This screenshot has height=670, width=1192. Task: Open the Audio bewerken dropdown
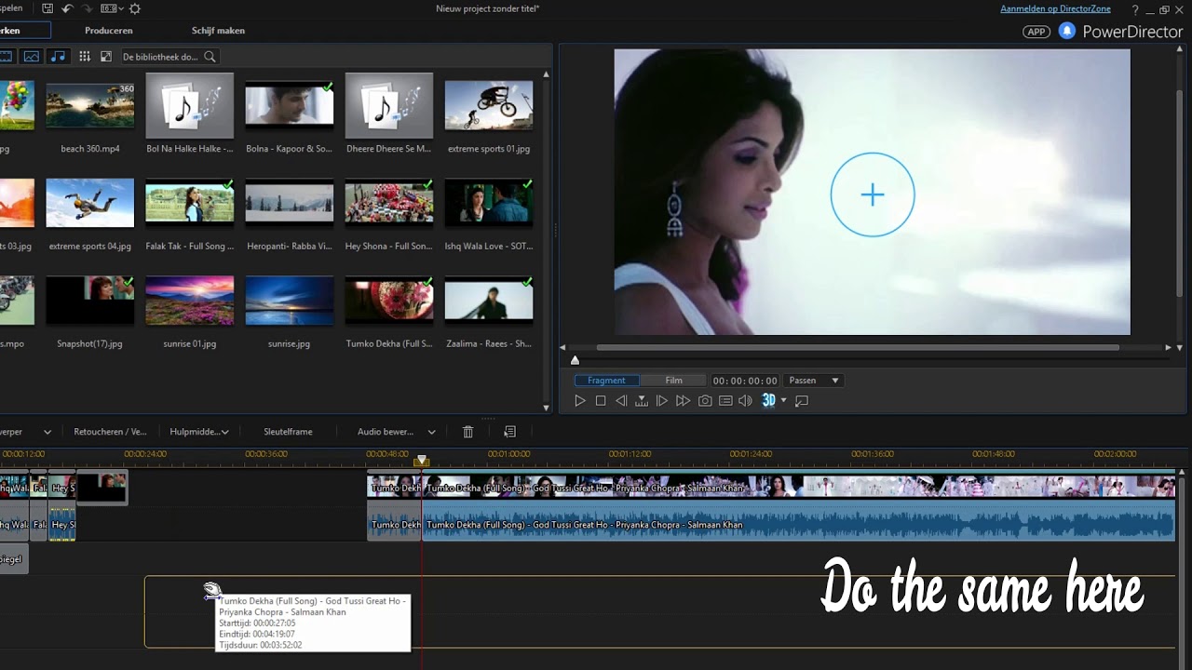point(397,432)
